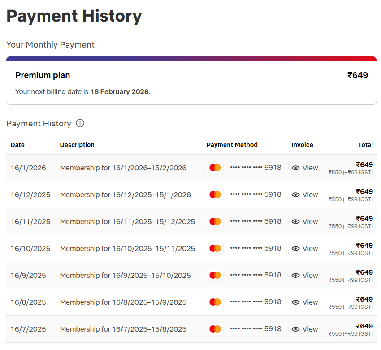Select the Premium plan card
Screen dimensions: 381x350
pyautogui.click(x=191, y=81)
